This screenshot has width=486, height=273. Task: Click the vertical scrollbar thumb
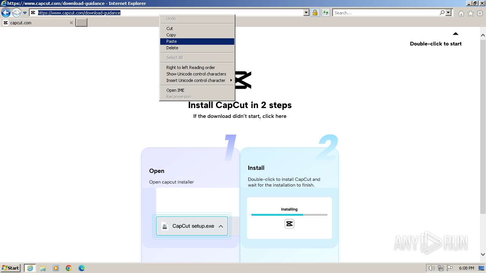(483, 126)
